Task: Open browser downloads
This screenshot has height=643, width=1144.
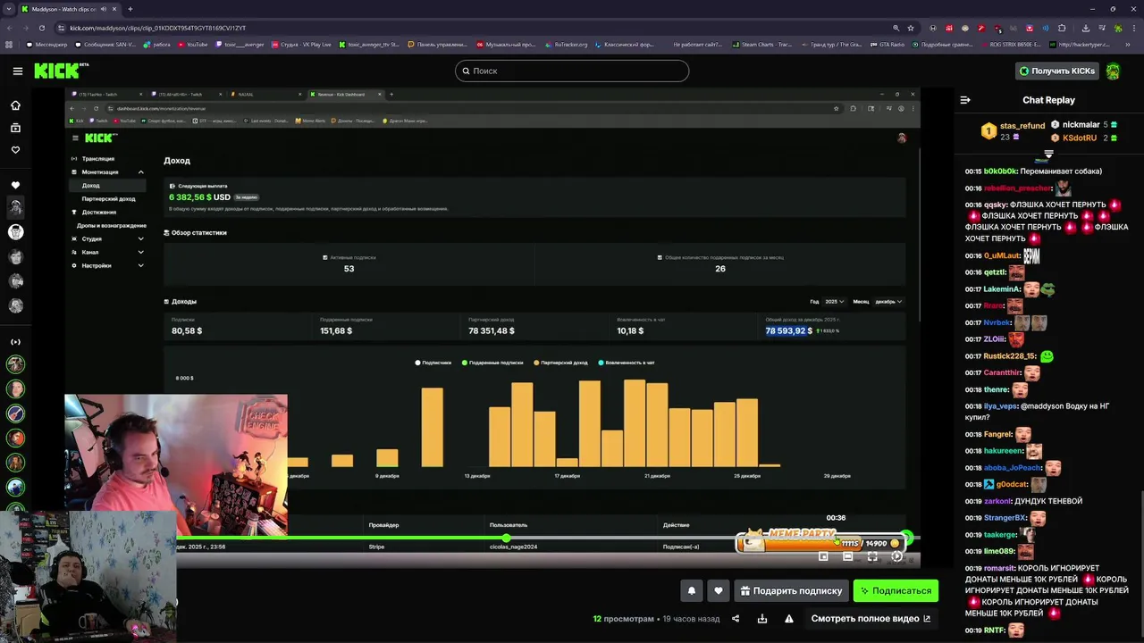Action: (x=1085, y=28)
